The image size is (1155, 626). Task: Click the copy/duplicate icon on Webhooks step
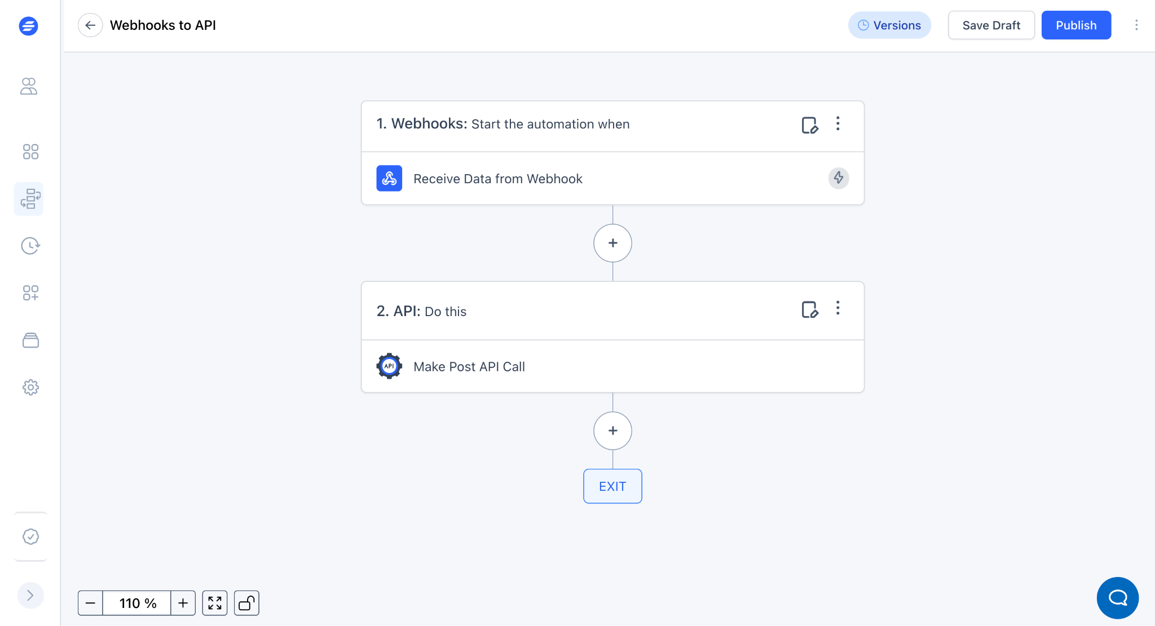point(810,124)
